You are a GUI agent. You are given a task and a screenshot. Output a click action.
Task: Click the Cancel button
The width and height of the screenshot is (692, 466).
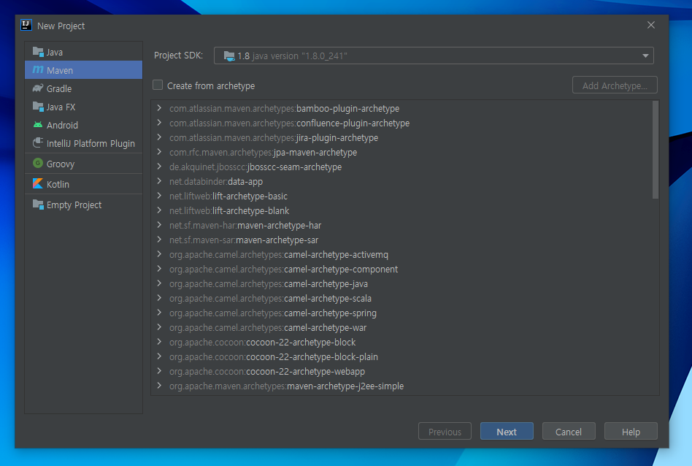pos(569,432)
